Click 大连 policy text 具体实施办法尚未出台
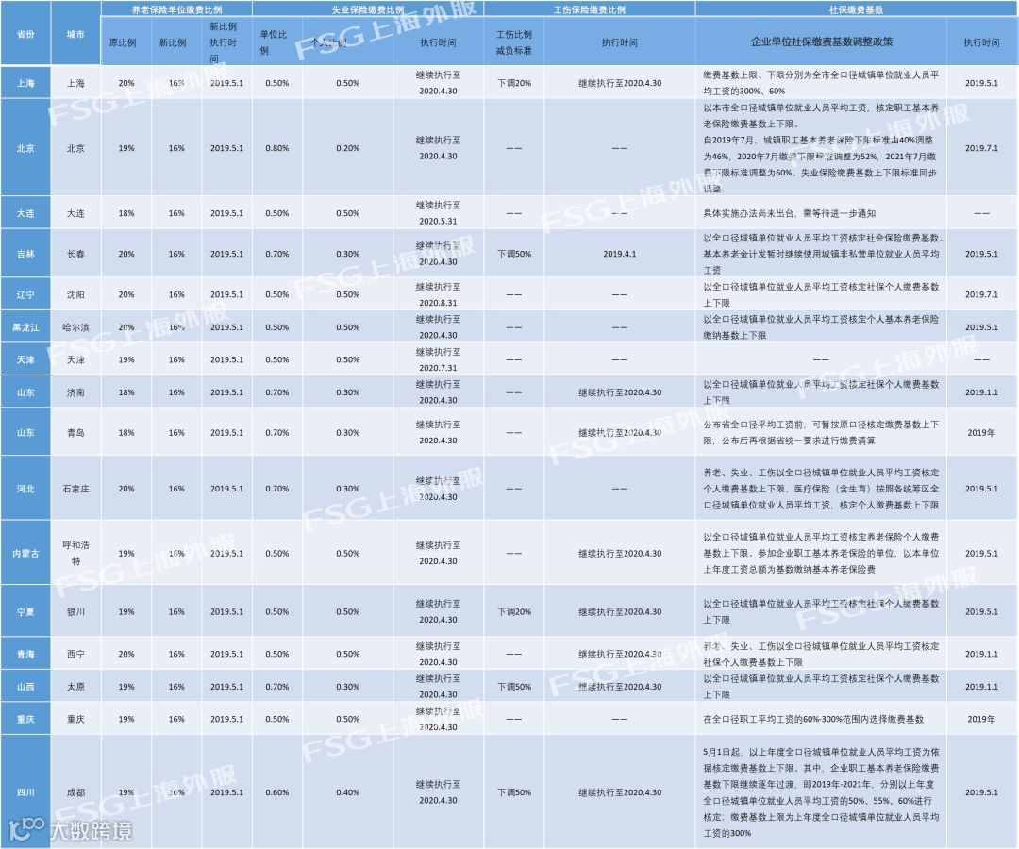 pos(789,213)
